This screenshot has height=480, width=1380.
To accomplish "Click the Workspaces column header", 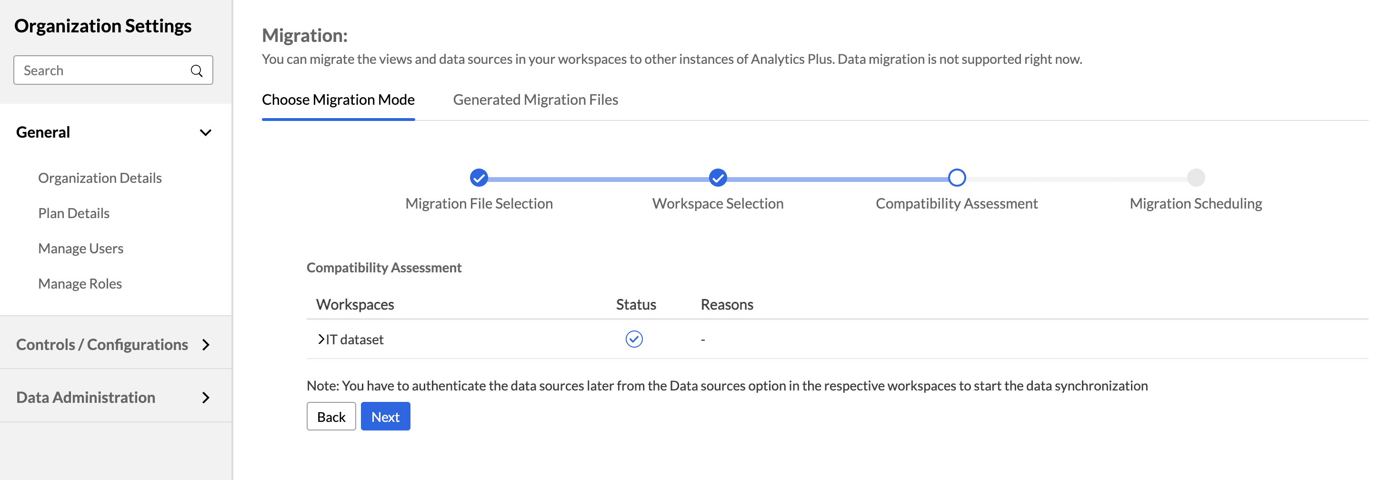I will tap(355, 304).
